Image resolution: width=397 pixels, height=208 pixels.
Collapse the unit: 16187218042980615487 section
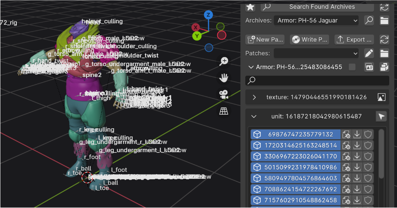coord(254,116)
